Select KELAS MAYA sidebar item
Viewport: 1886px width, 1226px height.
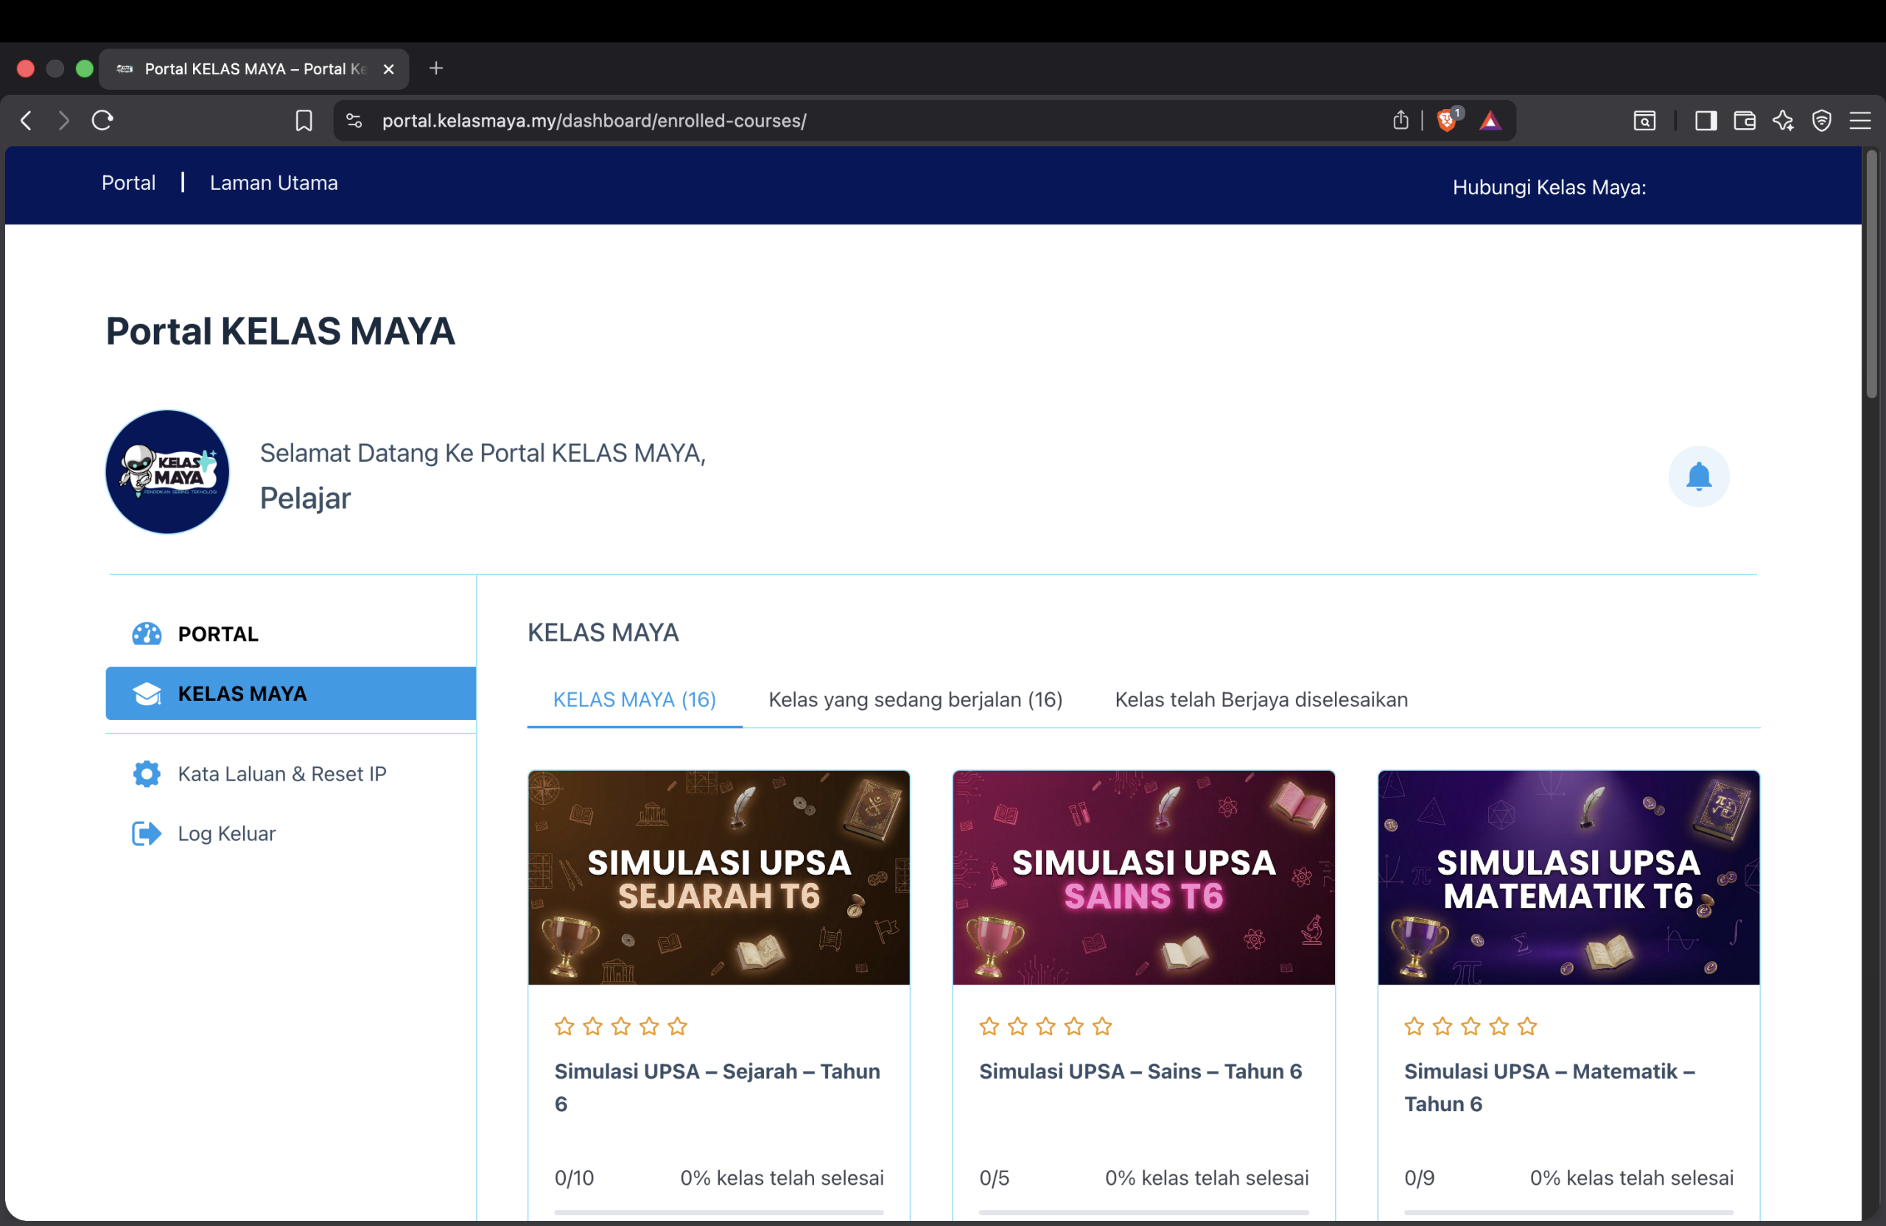291,693
